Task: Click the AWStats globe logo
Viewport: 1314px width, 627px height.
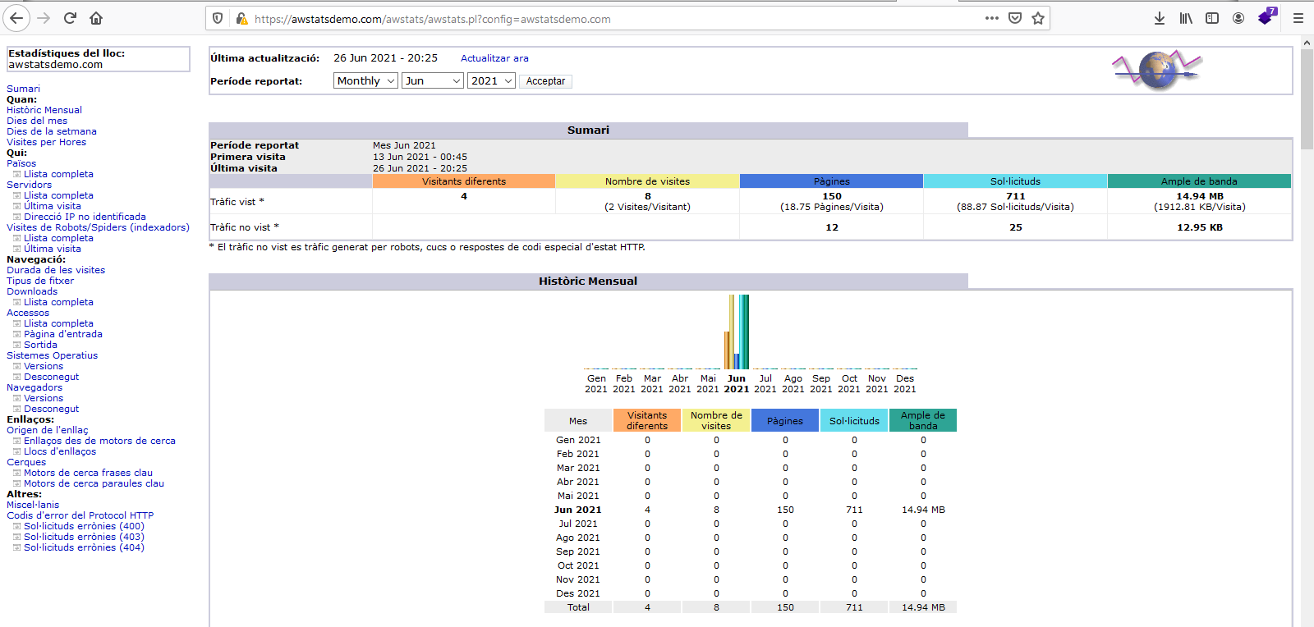Action: 1157,71
